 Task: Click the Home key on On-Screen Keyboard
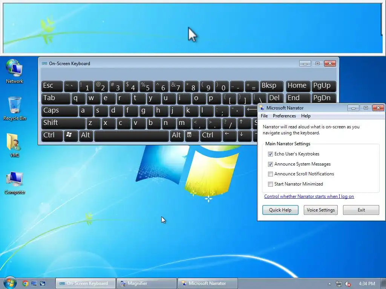point(298,86)
